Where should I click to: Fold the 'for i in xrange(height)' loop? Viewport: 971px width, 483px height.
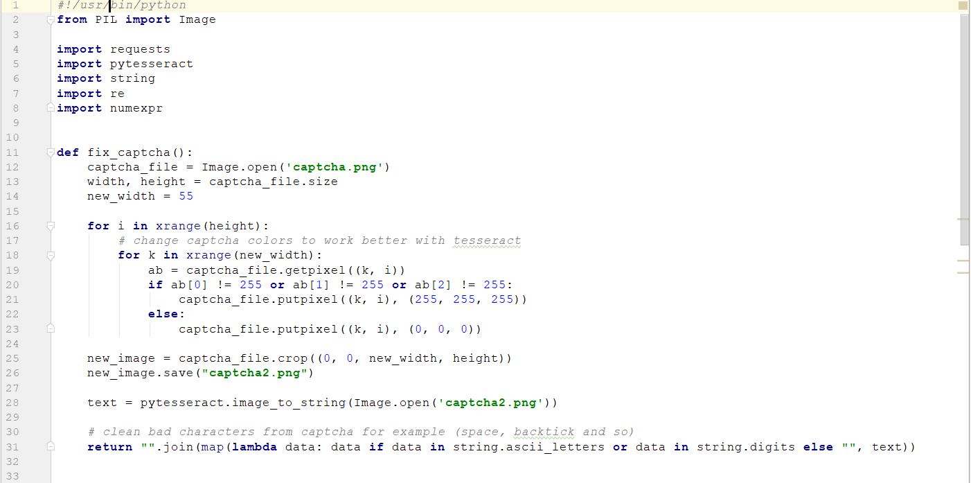(x=51, y=226)
